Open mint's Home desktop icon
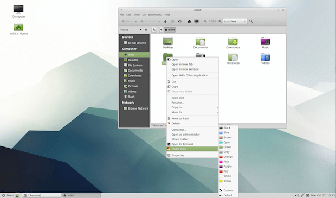 (x=18, y=29)
